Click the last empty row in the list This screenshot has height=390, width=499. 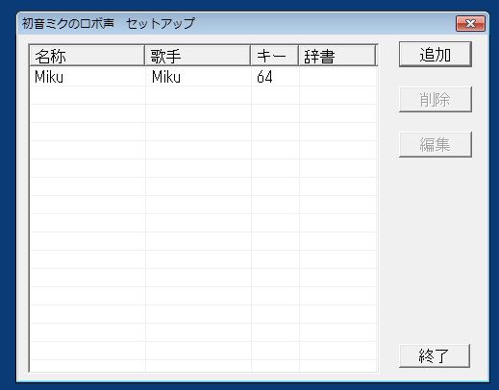[203, 366]
